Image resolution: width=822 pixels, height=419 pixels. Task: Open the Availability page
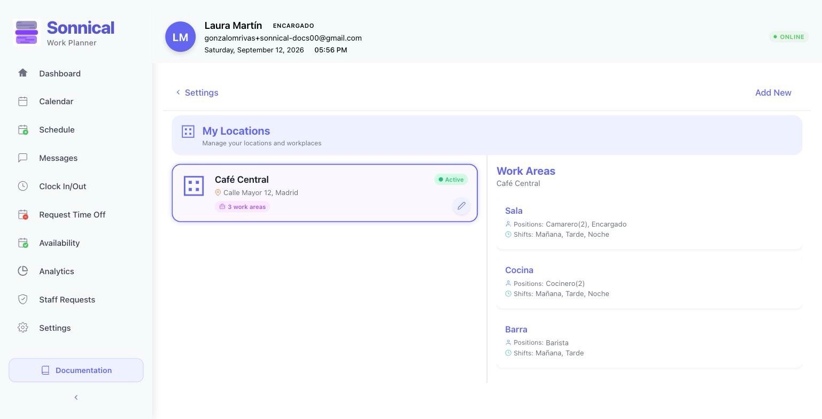[59, 243]
